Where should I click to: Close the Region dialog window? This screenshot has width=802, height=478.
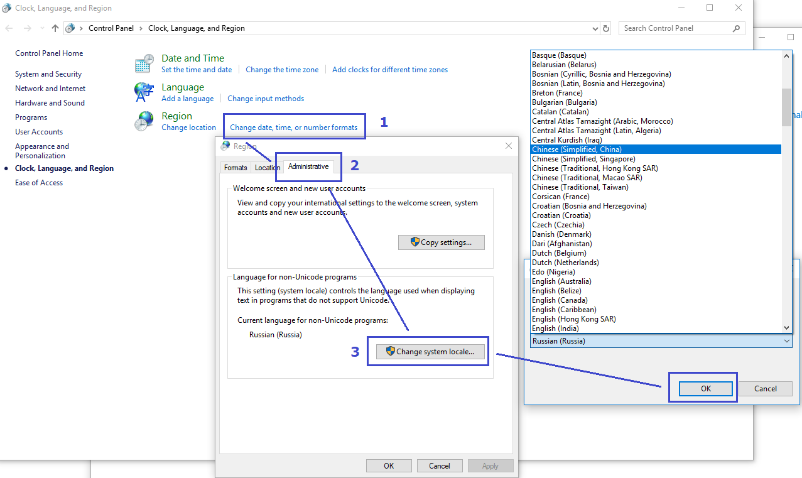[509, 146]
